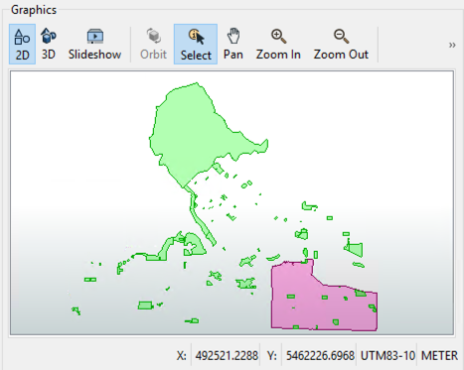Image resolution: width=464 pixels, height=370 pixels.
Task: Choose the Pan hand tool
Action: [233, 45]
